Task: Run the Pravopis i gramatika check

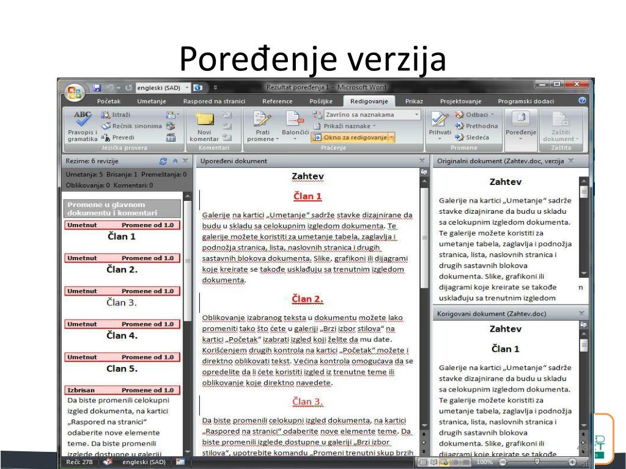Action: coord(83,126)
